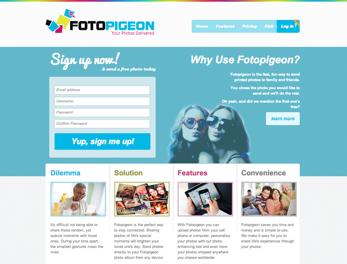
Task: Click the Confirm Password field
Action: click(102, 124)
